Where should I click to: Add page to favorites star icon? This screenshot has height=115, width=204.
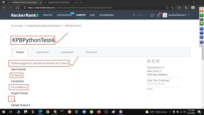(172, 8)
